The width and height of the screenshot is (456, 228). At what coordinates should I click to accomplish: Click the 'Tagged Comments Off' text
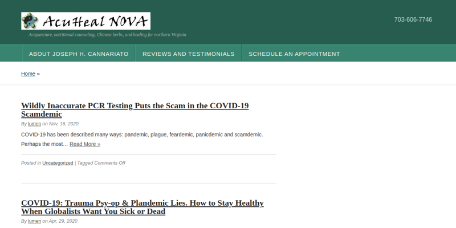pos(101,163)
